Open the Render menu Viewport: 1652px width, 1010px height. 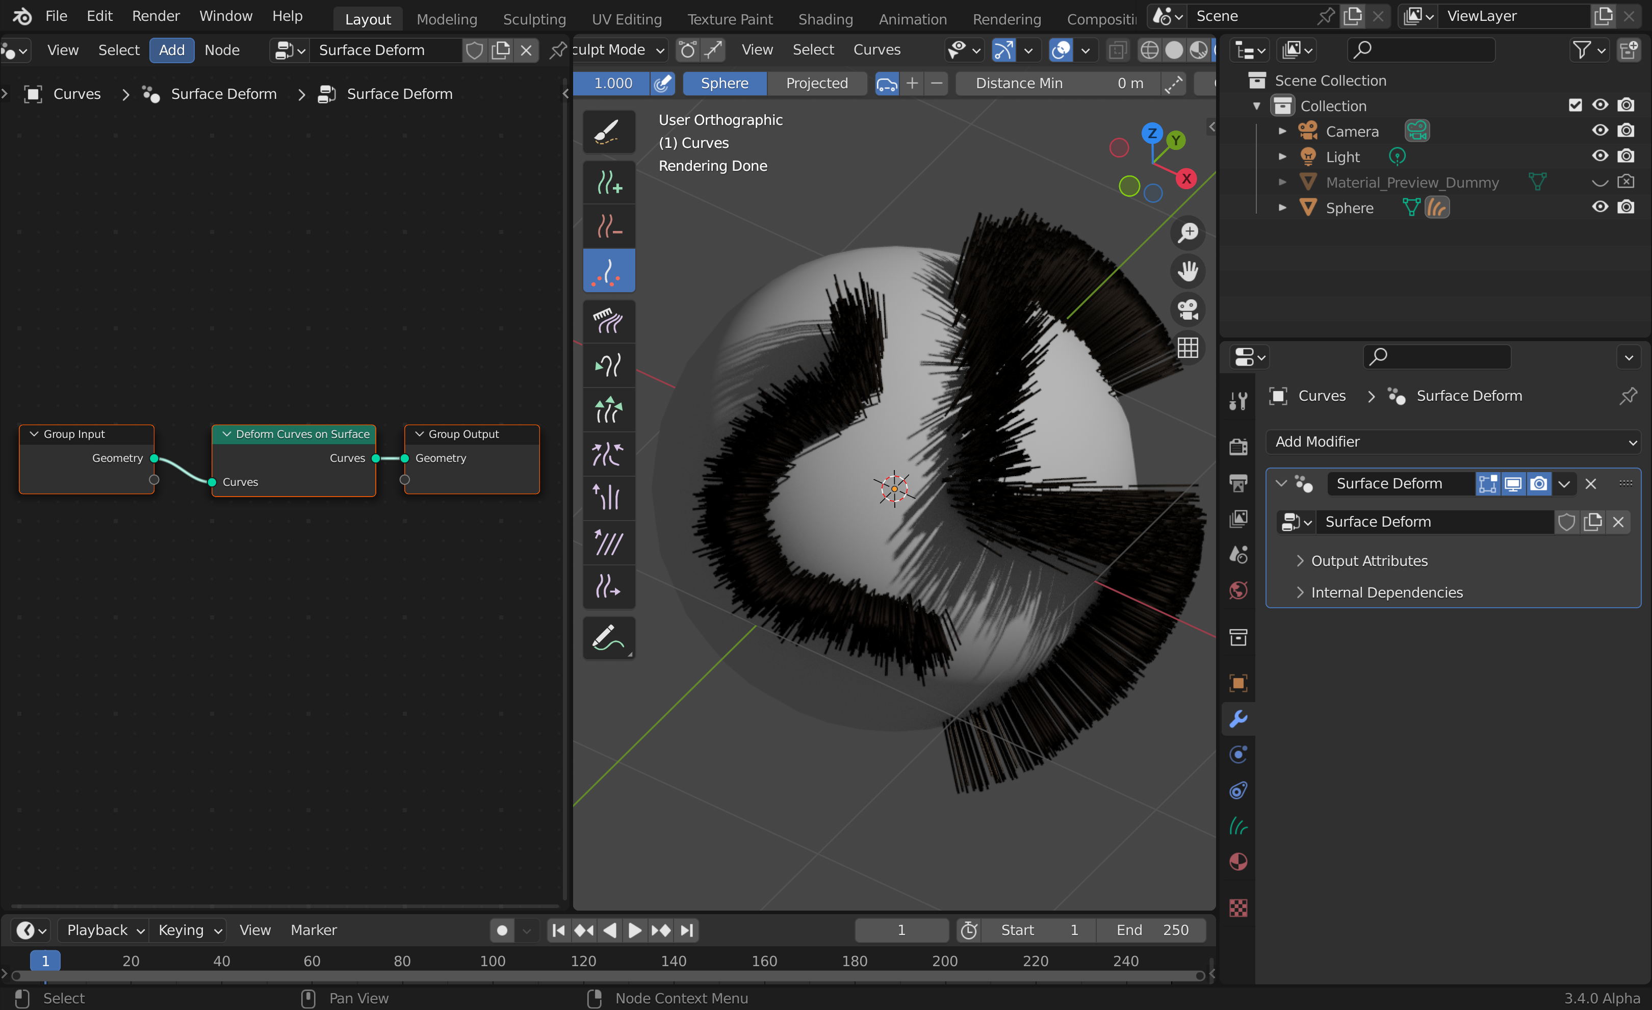(156, 16)
